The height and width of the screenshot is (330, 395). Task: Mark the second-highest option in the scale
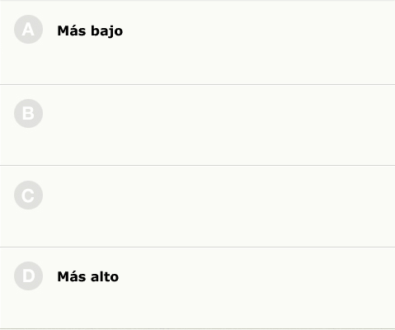(197, 206)
